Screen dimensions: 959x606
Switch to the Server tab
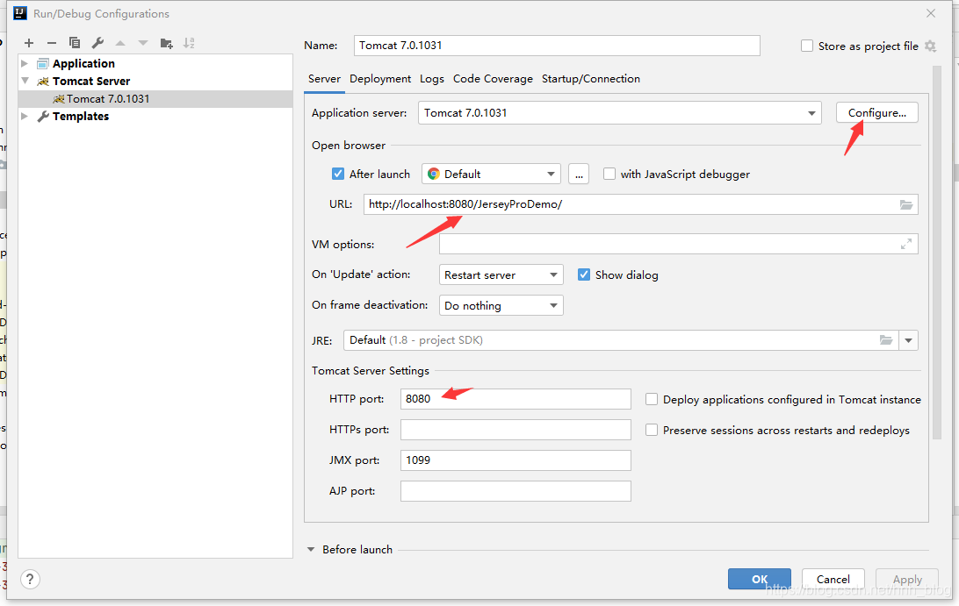click(x=324, y=79)
